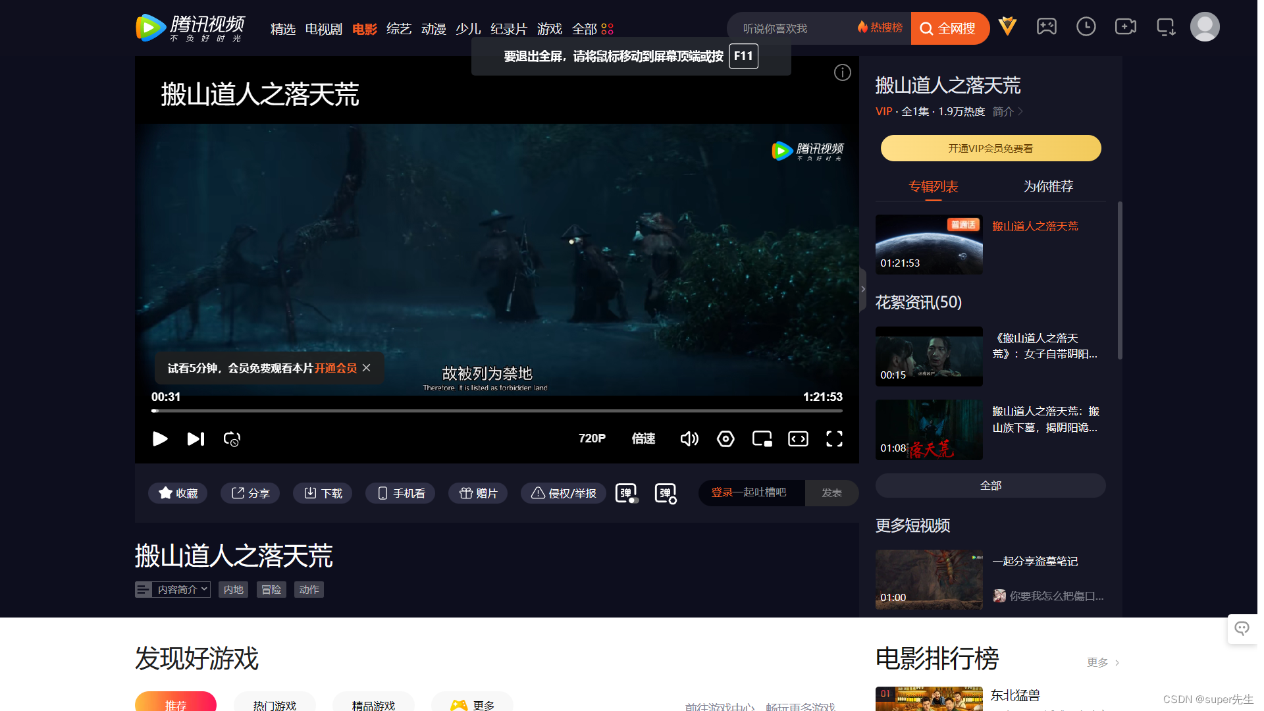The image size is (1264, 711).
Task: Collapse the right side panel arrow
Action: point(863,289)
